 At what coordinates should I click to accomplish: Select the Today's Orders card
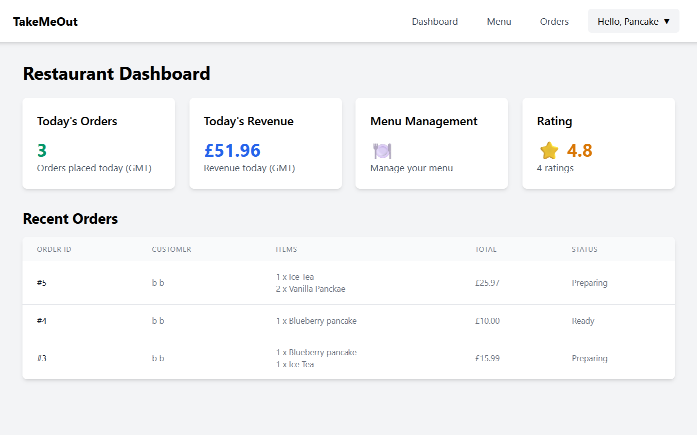tap(98, 143)
